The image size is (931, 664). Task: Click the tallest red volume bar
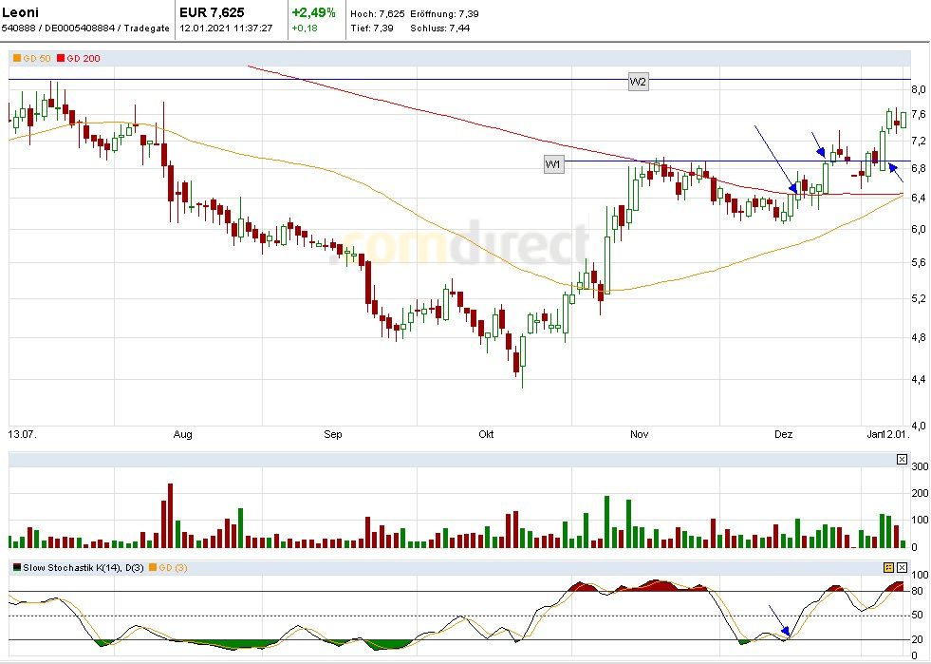tap(170, 516)
